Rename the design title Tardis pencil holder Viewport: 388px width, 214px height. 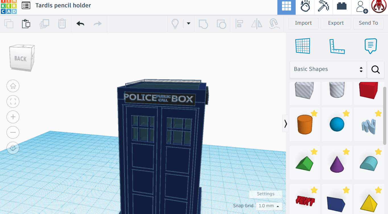(x=63, y=5)
